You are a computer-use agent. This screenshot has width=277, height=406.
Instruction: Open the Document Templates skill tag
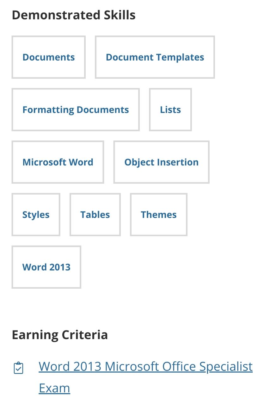(155, 57)
